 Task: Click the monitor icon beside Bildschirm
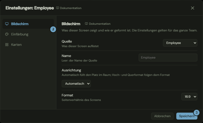coord(7,24)
